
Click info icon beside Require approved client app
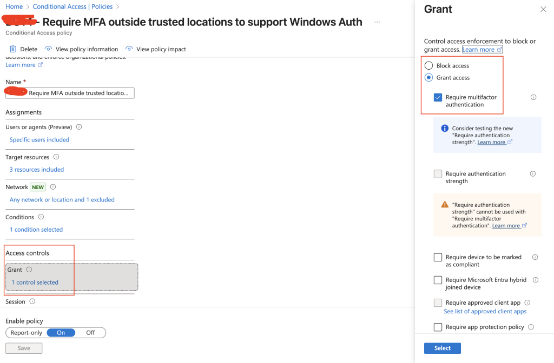(527, 303)
